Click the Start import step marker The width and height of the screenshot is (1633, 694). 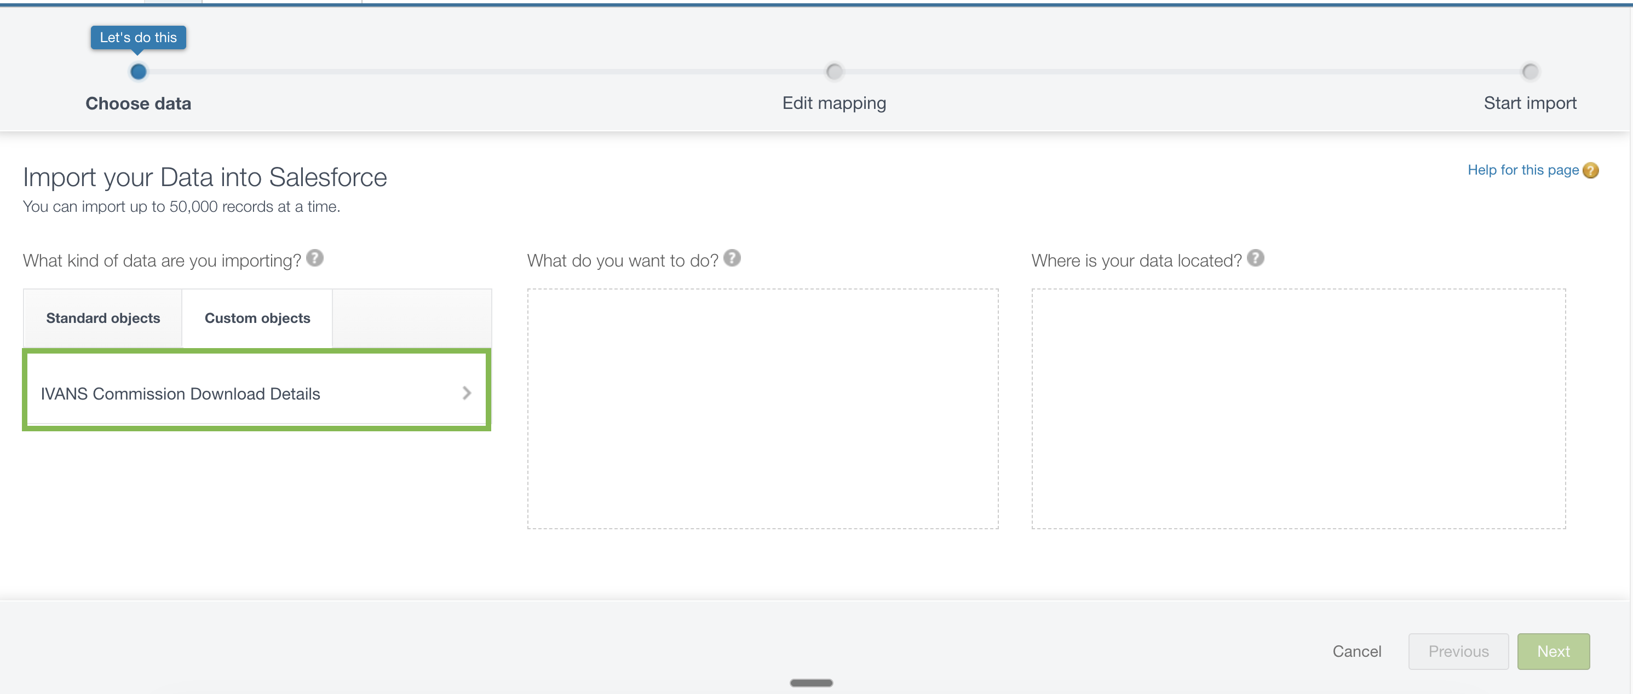click(1530, 72)
